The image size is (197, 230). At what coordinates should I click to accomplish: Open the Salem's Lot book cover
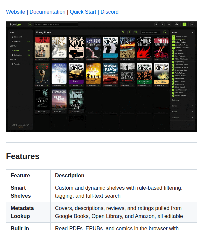click(x=76, y=100)
